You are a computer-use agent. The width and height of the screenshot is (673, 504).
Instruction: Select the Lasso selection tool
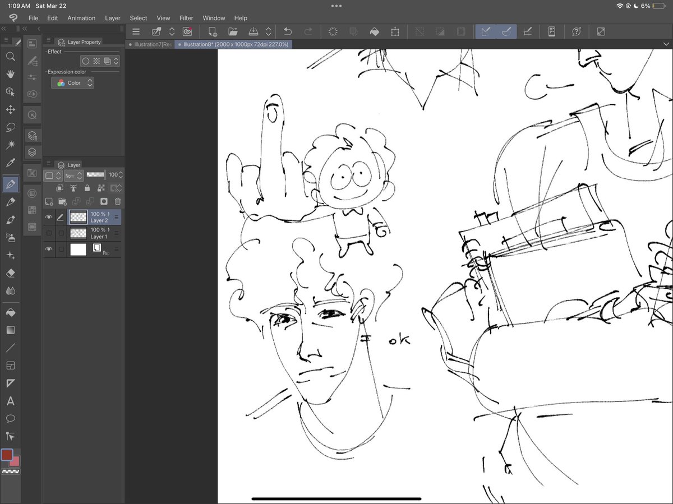pos(10,127)
